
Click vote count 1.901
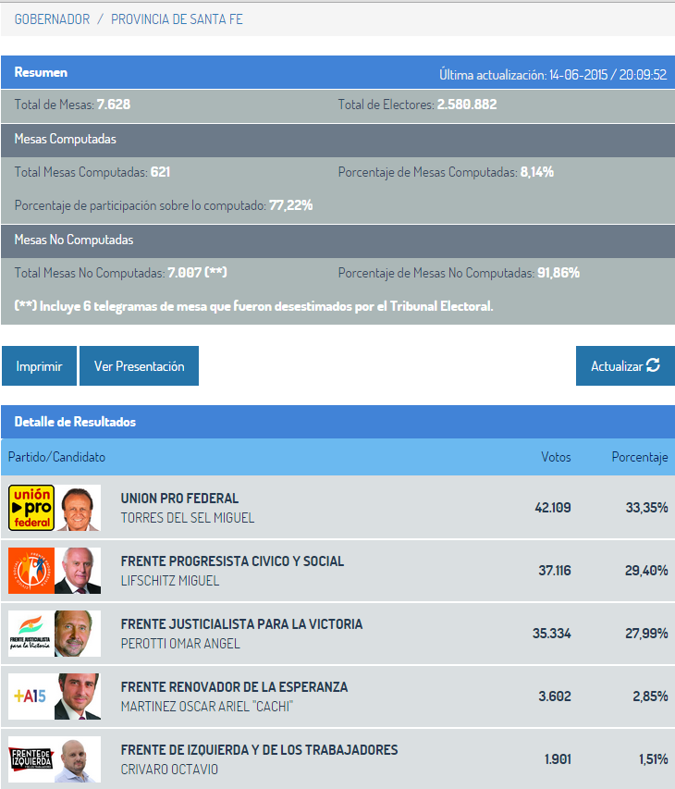[x=558, y=758]
